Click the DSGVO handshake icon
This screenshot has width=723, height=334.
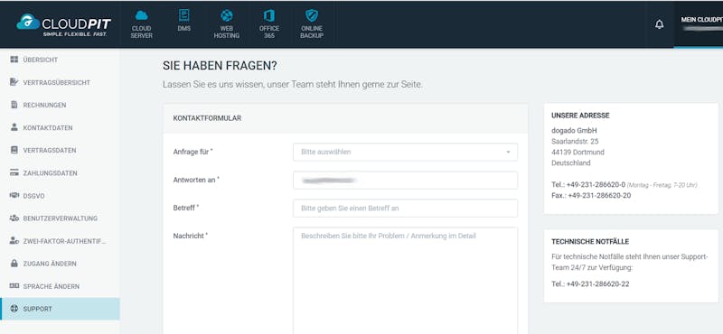point(14,196)
